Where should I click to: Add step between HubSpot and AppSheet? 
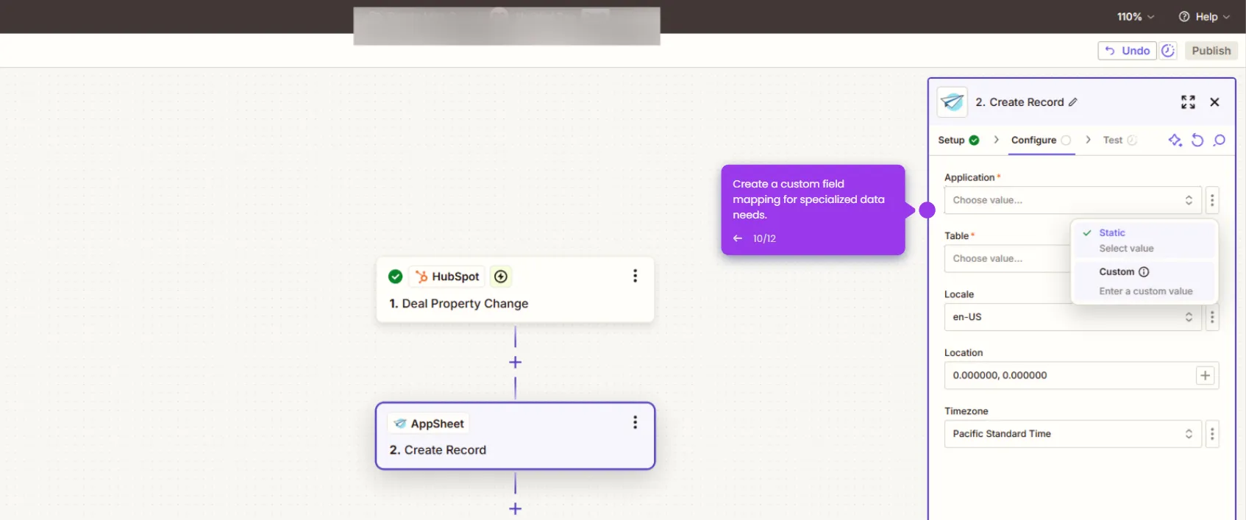(x=515, y=363)
